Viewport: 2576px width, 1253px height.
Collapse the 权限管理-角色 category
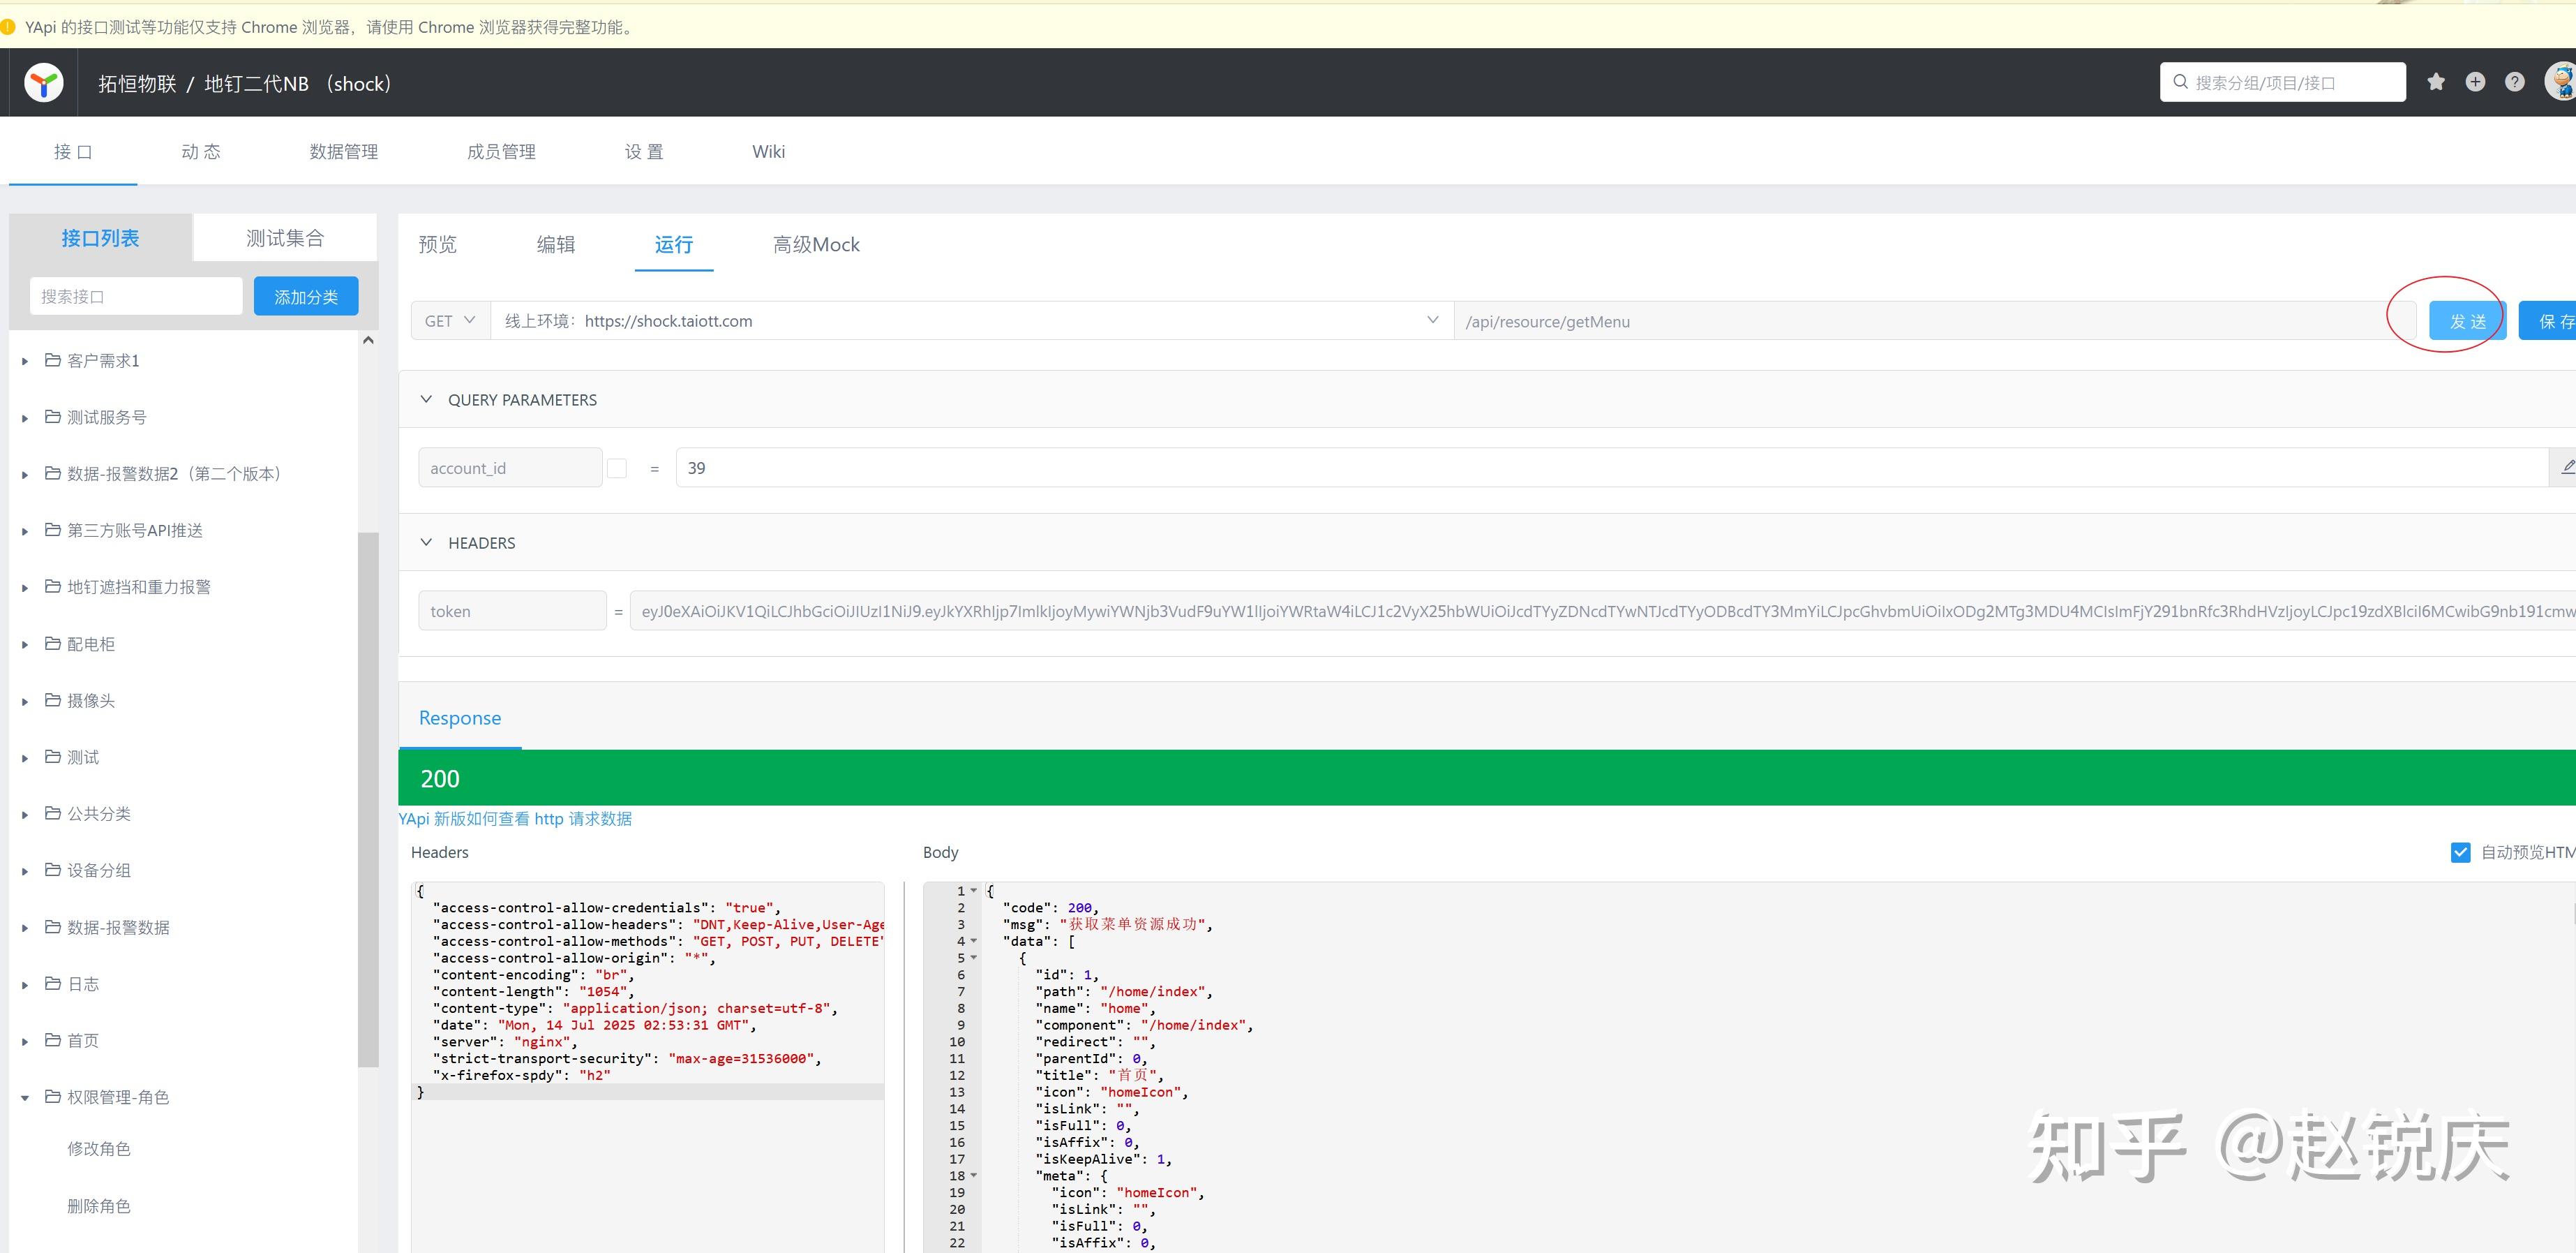tap(25, 1098)
